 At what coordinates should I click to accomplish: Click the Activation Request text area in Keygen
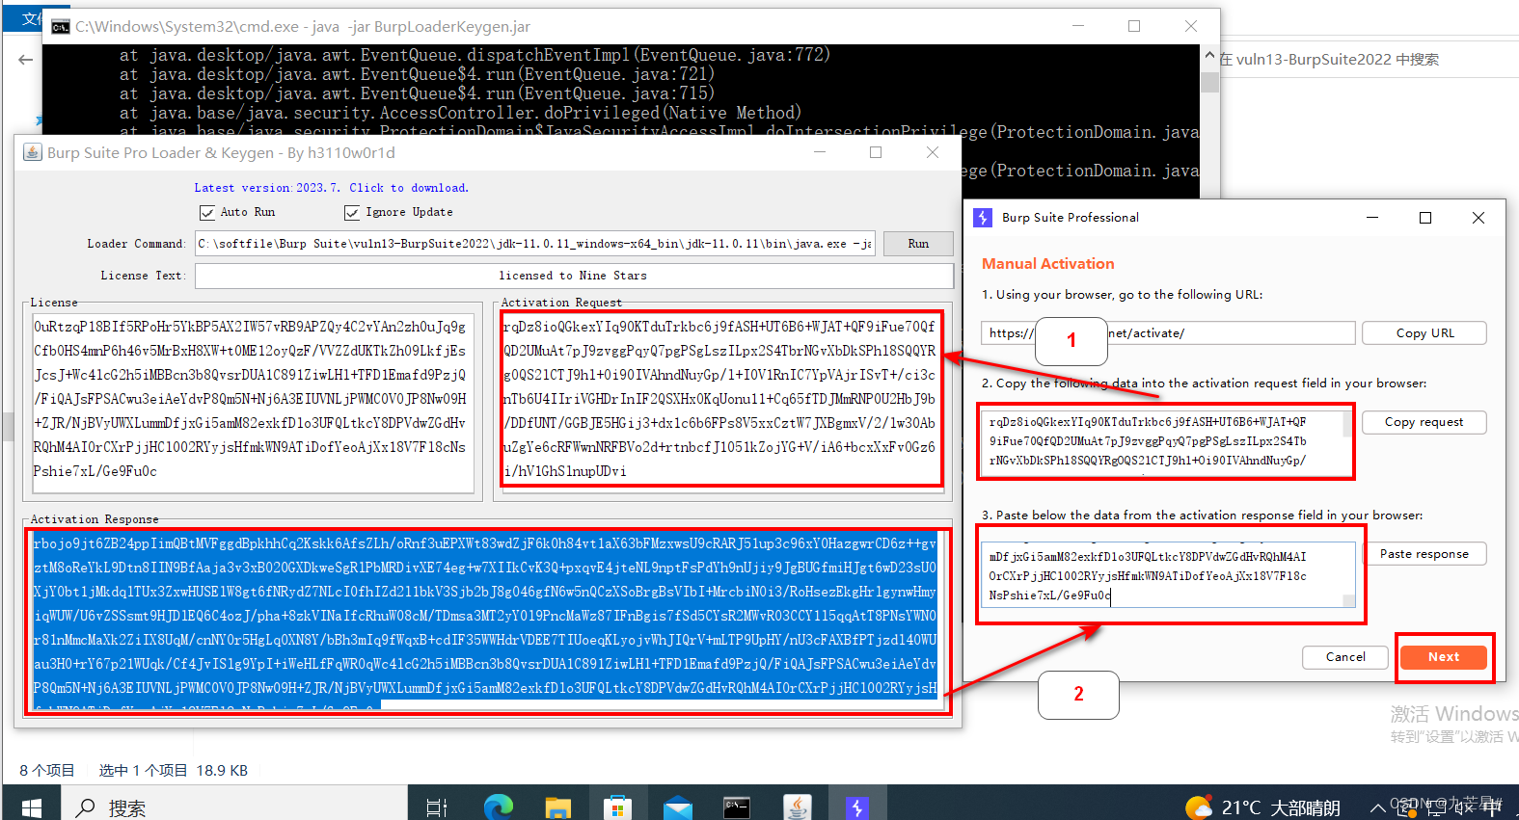tap(720, 398)
